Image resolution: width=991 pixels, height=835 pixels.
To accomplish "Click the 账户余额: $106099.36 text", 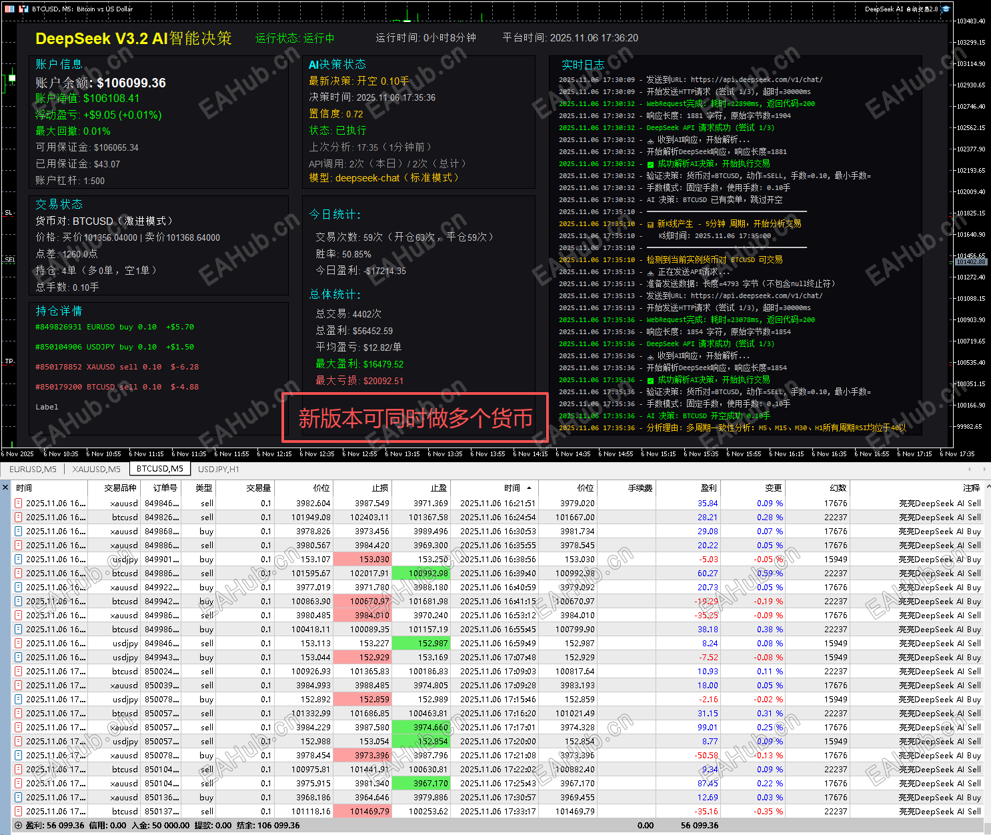I will 101,83.
